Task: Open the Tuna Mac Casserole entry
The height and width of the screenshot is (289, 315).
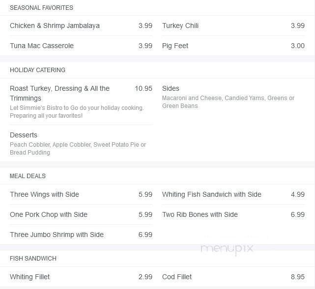Action: tap(42, 46)
